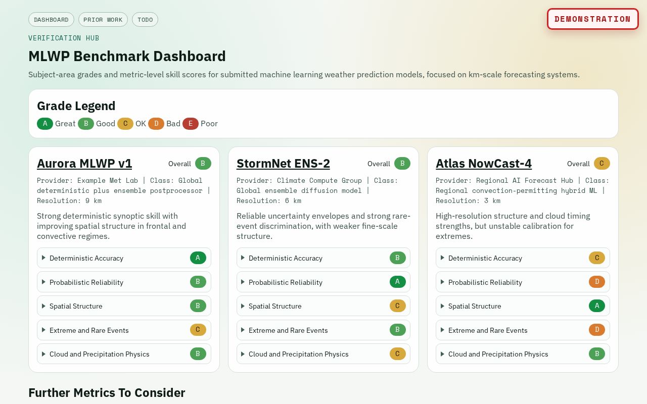Open the Dashboard nav pill
The width and height of the screenshot is (647, 404).
51,20
